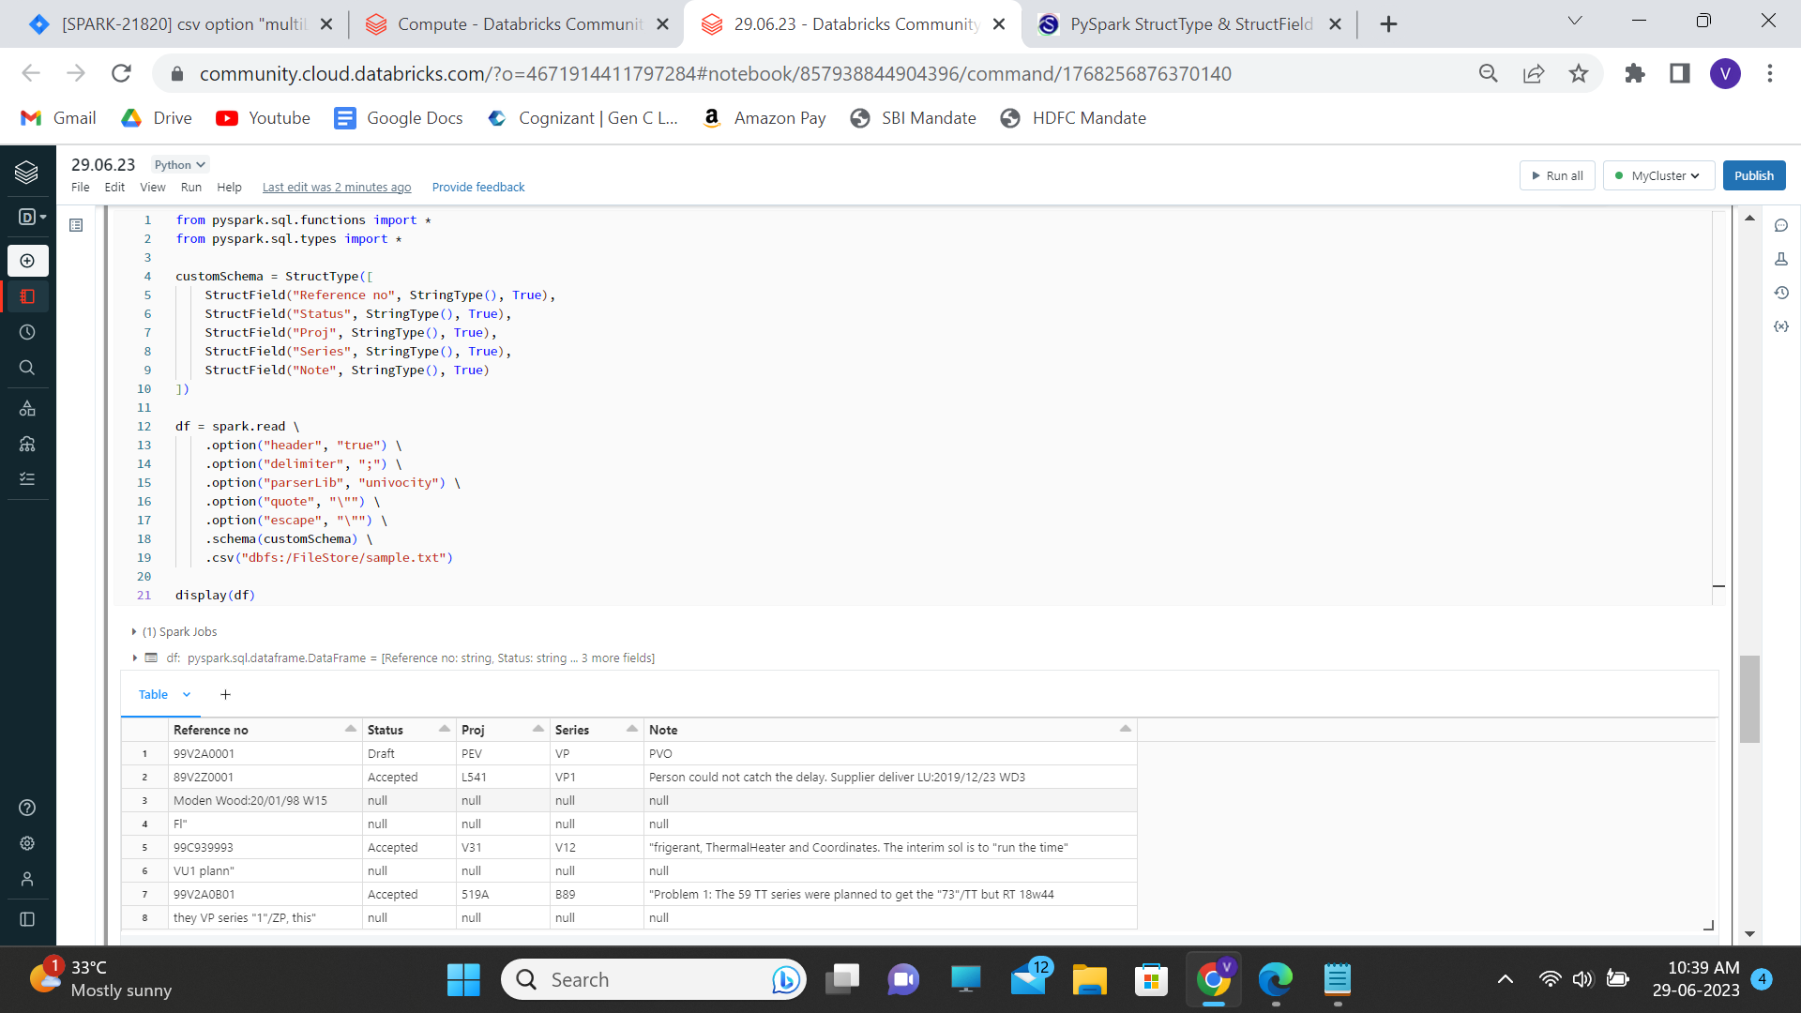Open revision history icon on right
Screen dimensions: 1801x1013
pos(1781,293)
